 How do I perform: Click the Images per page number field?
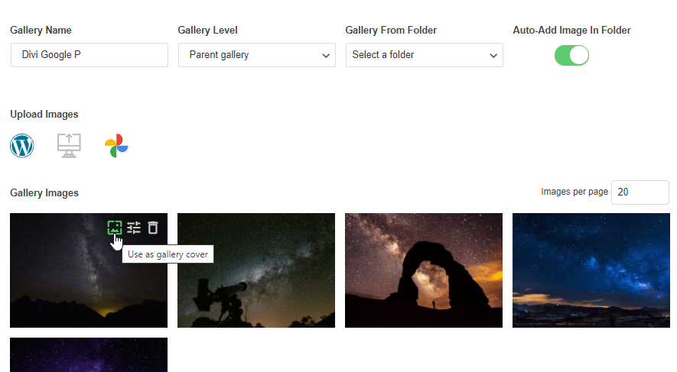pos(640,192)
